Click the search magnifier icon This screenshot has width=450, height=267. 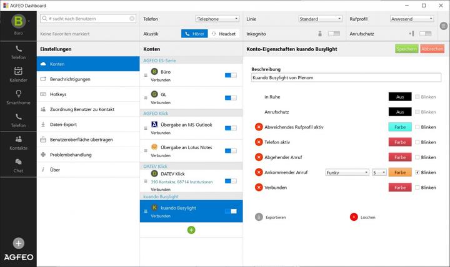44,18
